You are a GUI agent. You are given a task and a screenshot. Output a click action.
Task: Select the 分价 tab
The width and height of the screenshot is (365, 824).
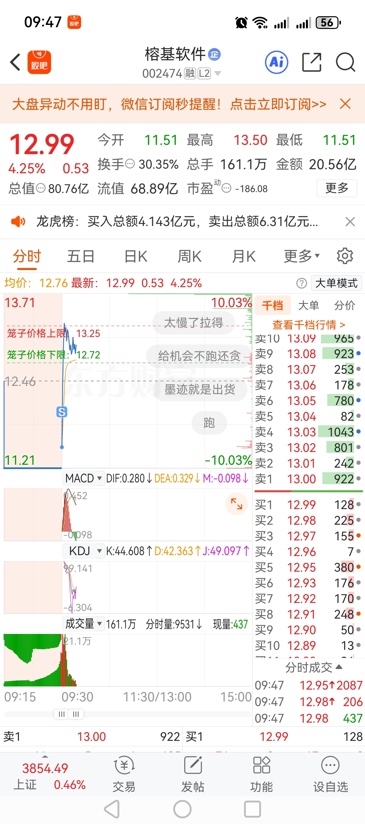345,305
